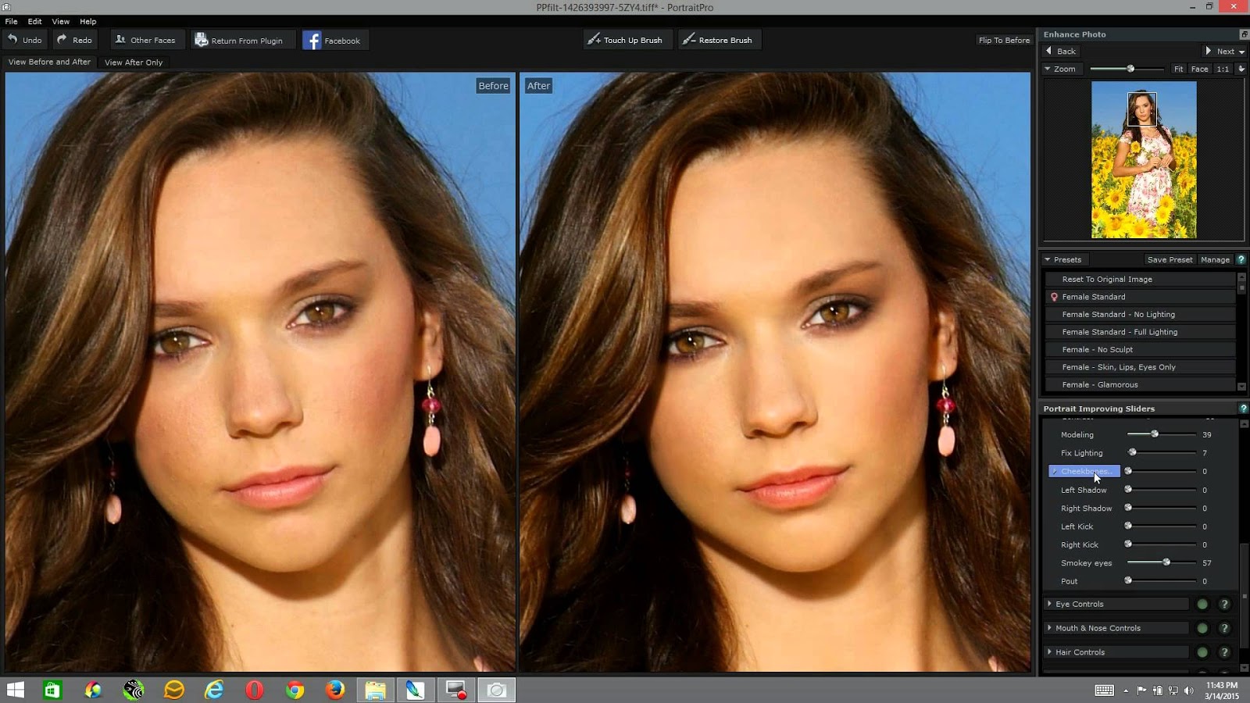This screenshot has width=1250, height=703.
Task: Open the File menu
Action: tap(11, 21)
